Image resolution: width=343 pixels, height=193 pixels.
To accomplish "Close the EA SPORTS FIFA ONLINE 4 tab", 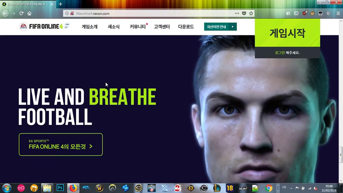I will pos(52,4).
